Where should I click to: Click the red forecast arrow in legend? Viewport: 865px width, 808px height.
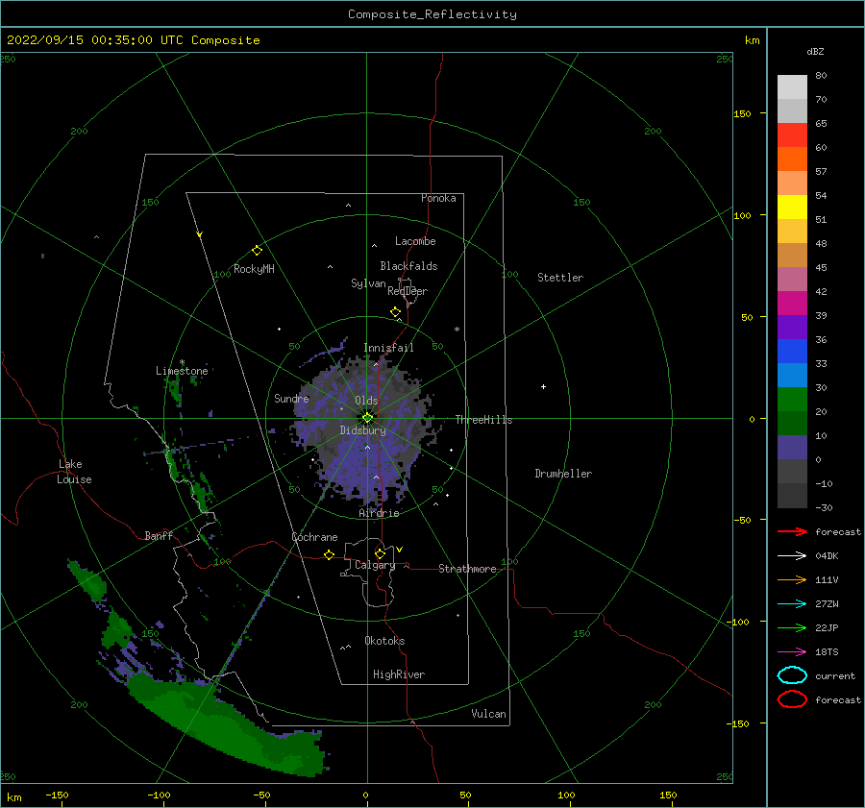point(792,531)
